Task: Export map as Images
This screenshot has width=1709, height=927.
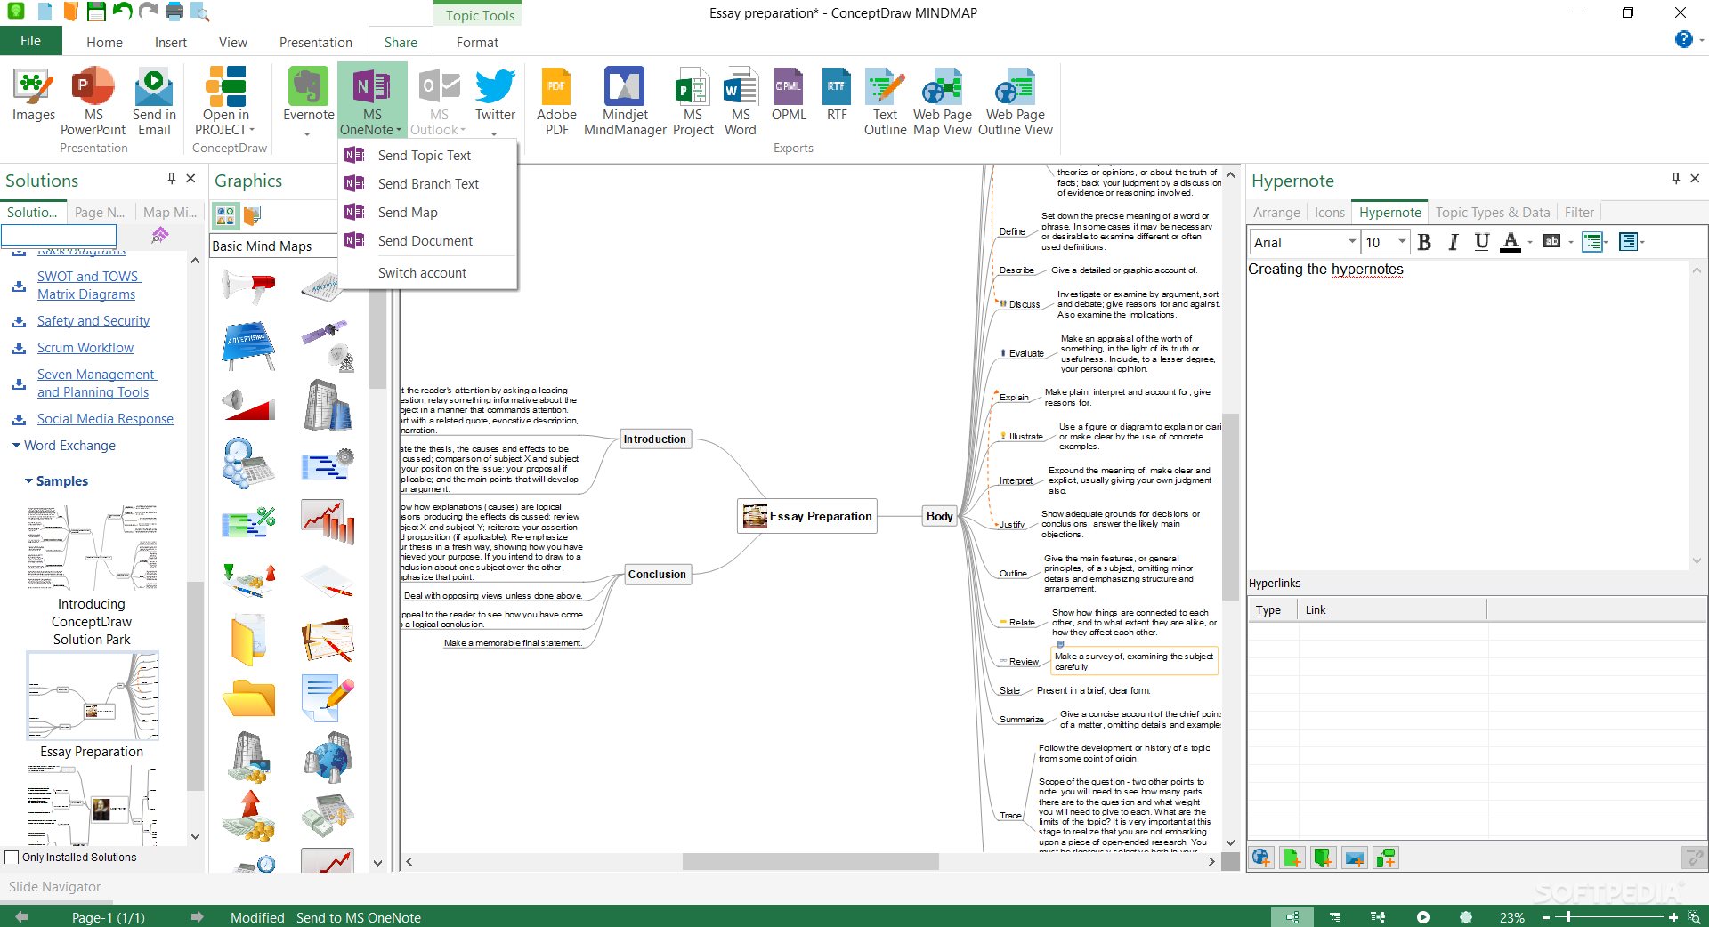Action: tap(33, 95)
